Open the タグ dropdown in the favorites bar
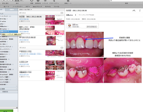 [28, 7]
